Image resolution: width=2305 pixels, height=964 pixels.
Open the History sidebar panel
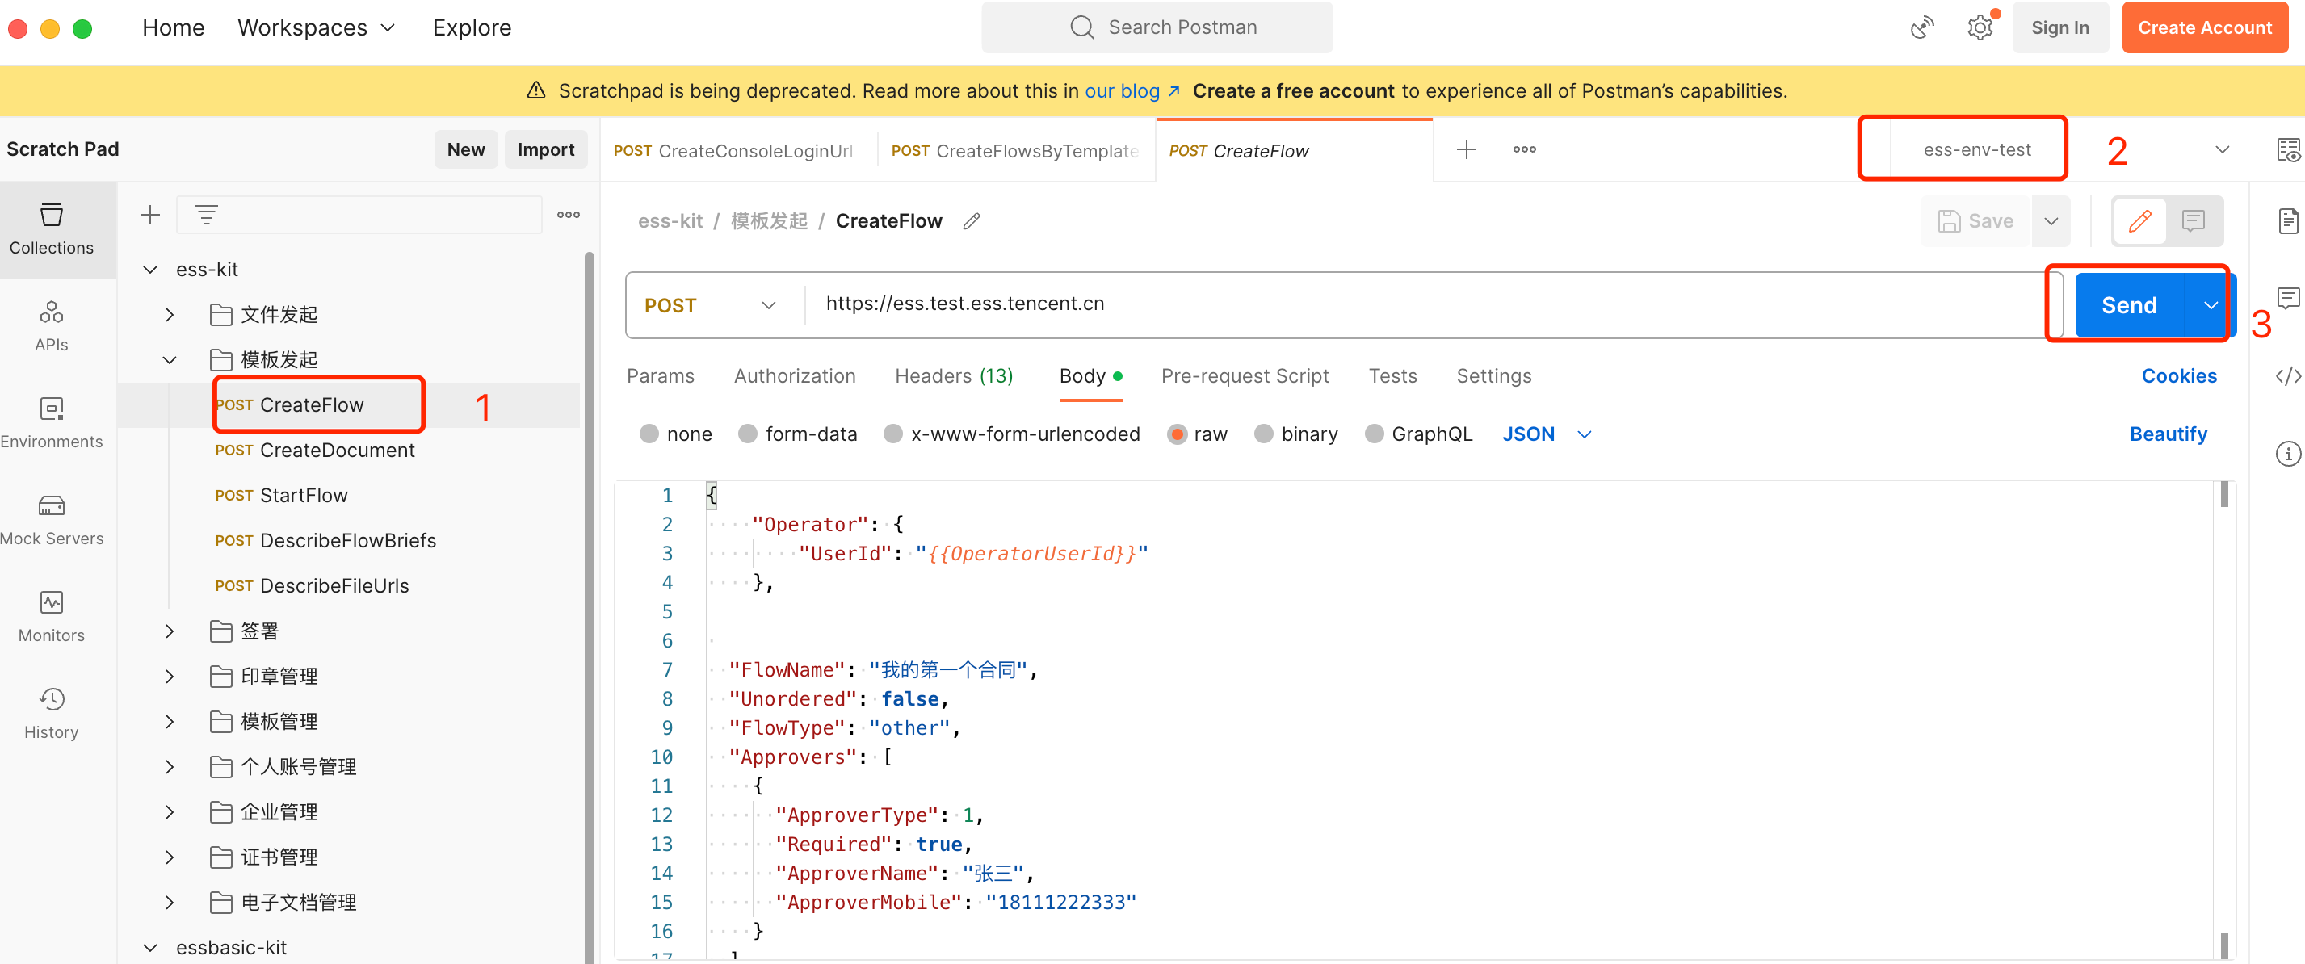coord(51,714)
